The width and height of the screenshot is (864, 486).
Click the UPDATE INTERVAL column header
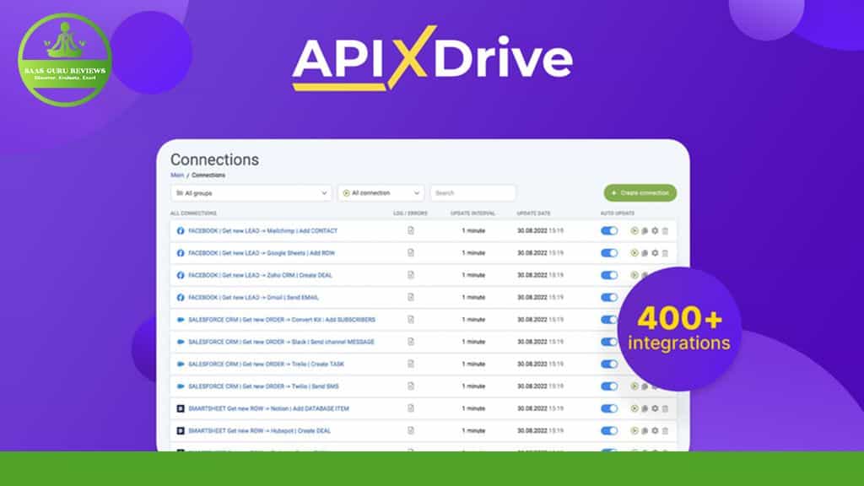[472, 213]
